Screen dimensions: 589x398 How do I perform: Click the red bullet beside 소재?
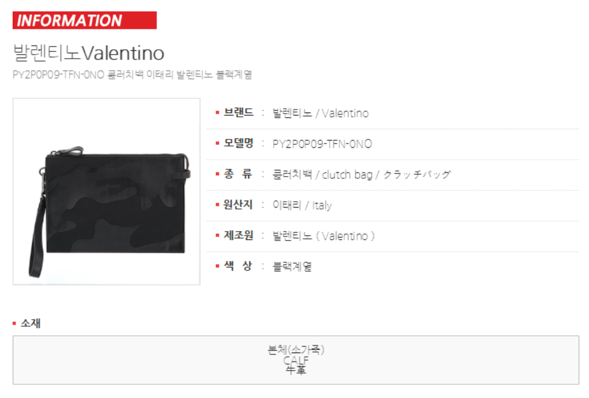coord(14,323)
